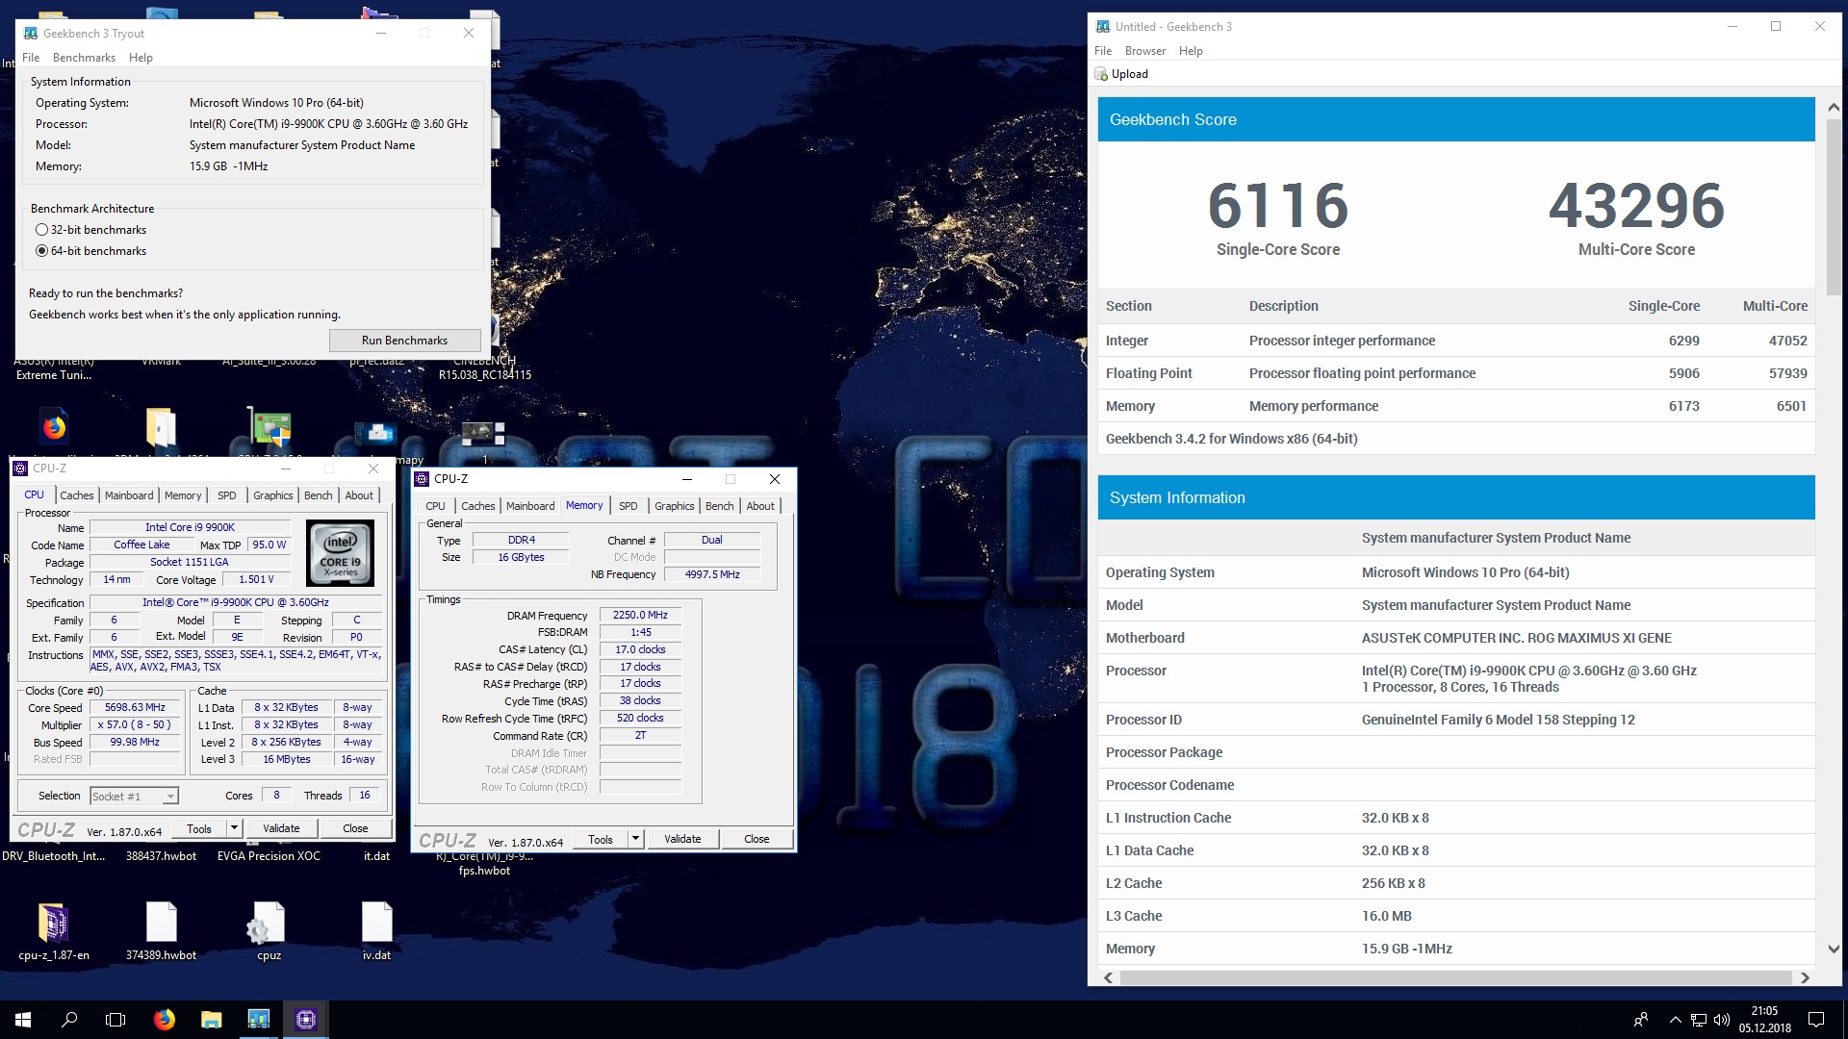1848x1039 pixels.
Task: Click the front CPU-Z Memory window title icon
Action: coord(422,479)
